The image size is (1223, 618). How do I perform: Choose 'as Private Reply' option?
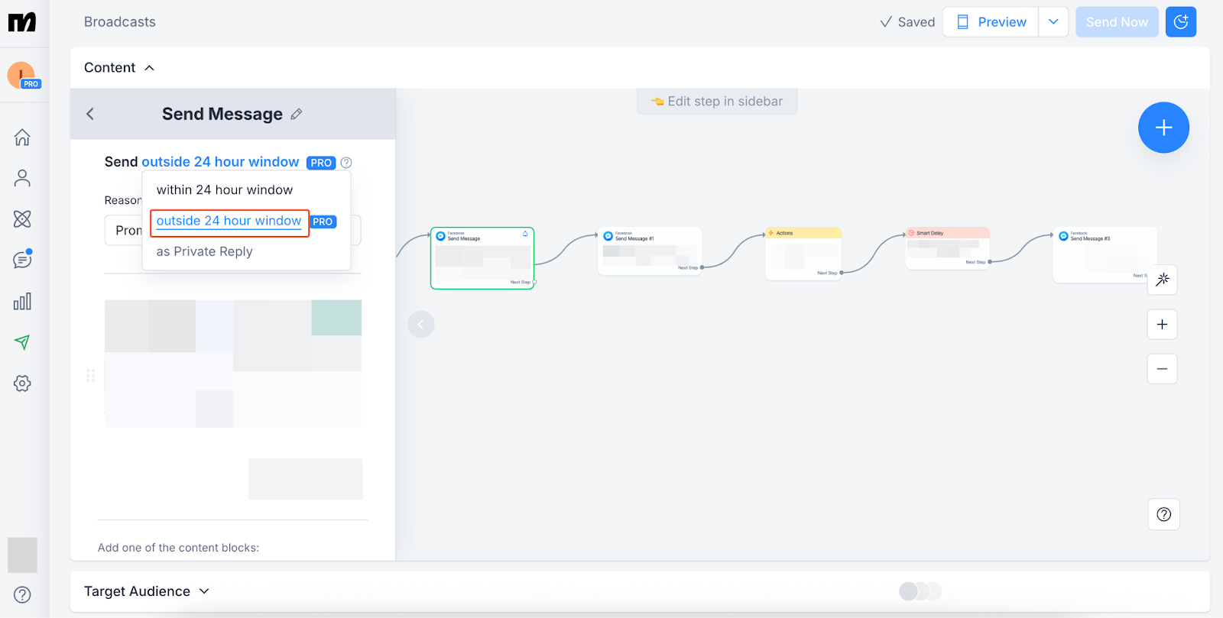(x=204, y=252)
